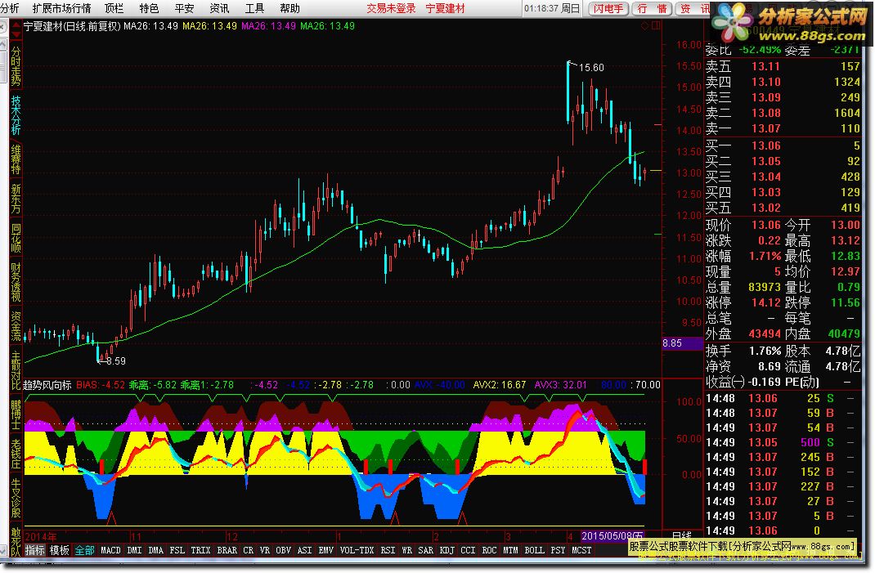Click the diamond icon at chart top-right

click(x=644, y=25)
